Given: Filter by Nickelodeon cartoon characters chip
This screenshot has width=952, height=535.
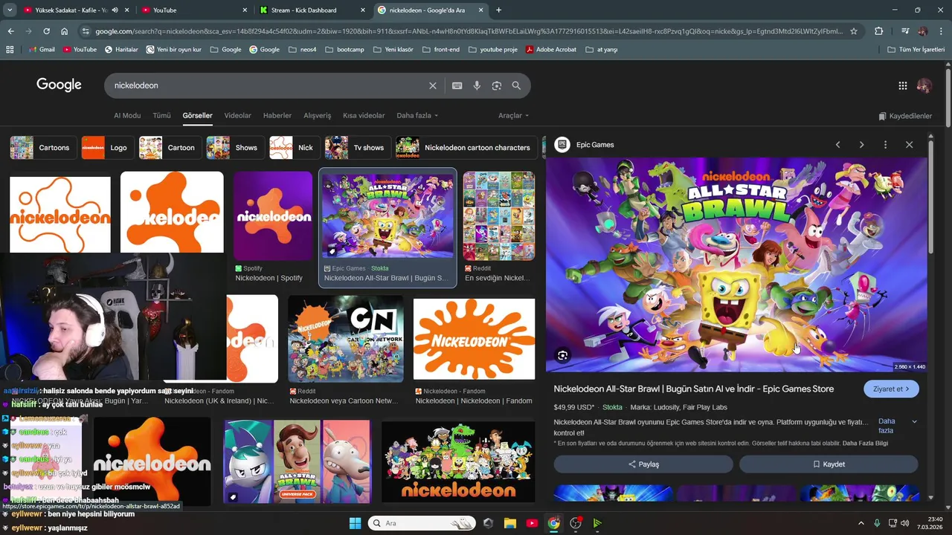Looking at the screenshot, I should pos(466,148).
